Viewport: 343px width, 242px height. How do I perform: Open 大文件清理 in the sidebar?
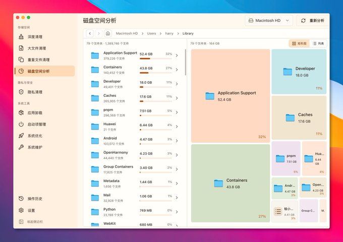coord(44,48)
